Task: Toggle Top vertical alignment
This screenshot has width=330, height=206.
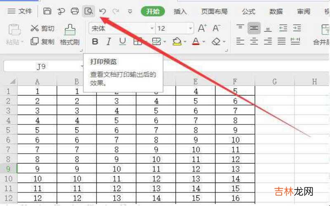Action: tap(240, 28)
